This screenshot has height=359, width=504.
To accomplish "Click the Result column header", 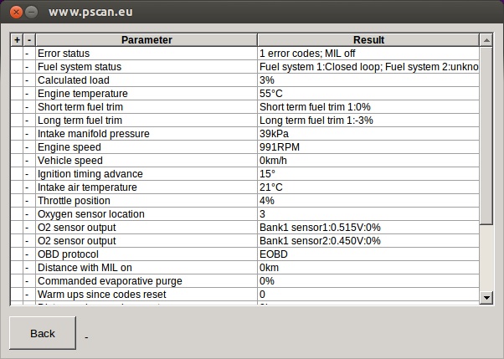I will pyautogui.click(x=368, y=40).
